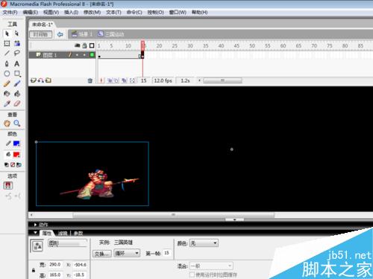Open the symbol behavior dropdown

point(68,243)
